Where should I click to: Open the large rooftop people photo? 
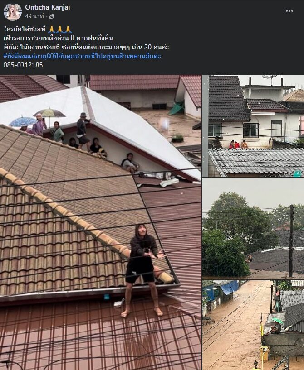tap(101, 222)
